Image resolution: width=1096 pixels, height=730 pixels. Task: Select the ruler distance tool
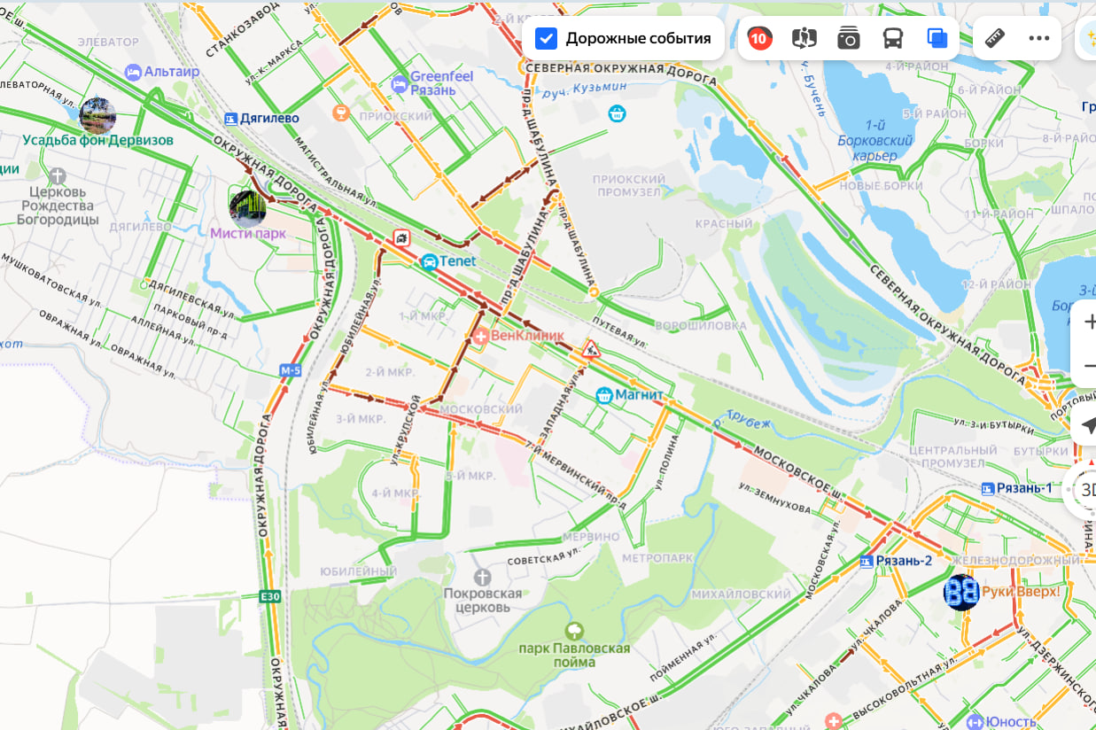coord(995,38)
